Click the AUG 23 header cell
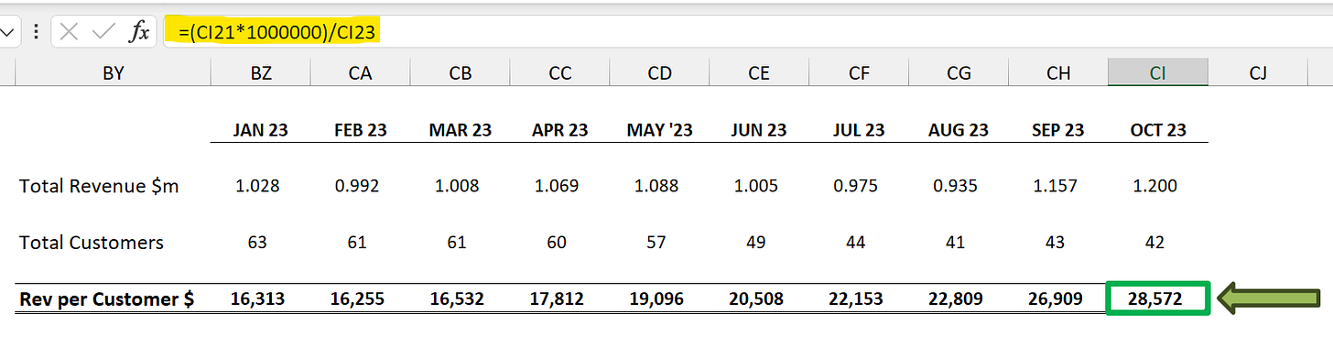Screen dimensions: 1333x347 (959, 130)
